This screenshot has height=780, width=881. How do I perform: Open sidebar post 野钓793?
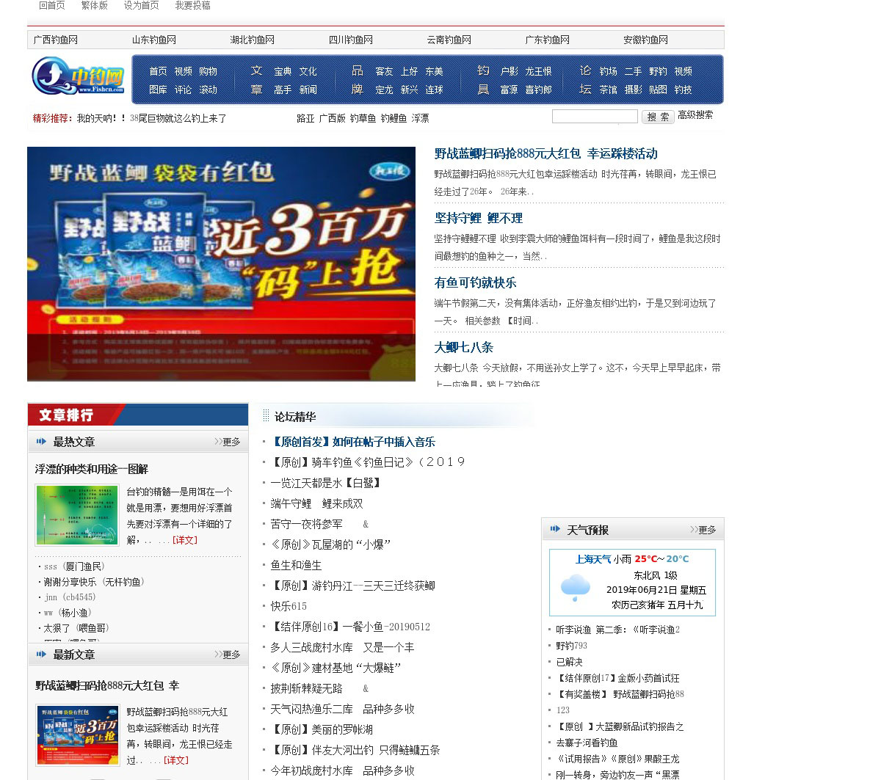[571, 646]
